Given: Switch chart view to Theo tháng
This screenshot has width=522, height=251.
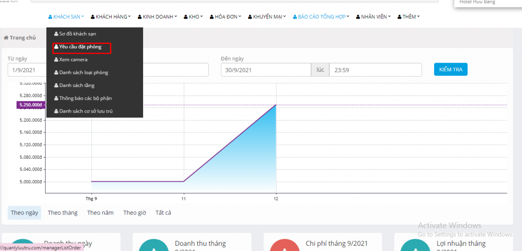Looking at the screenshot, I should point(63,213).
